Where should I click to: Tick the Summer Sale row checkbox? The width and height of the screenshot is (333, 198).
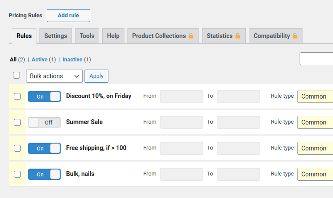(17, 122)
